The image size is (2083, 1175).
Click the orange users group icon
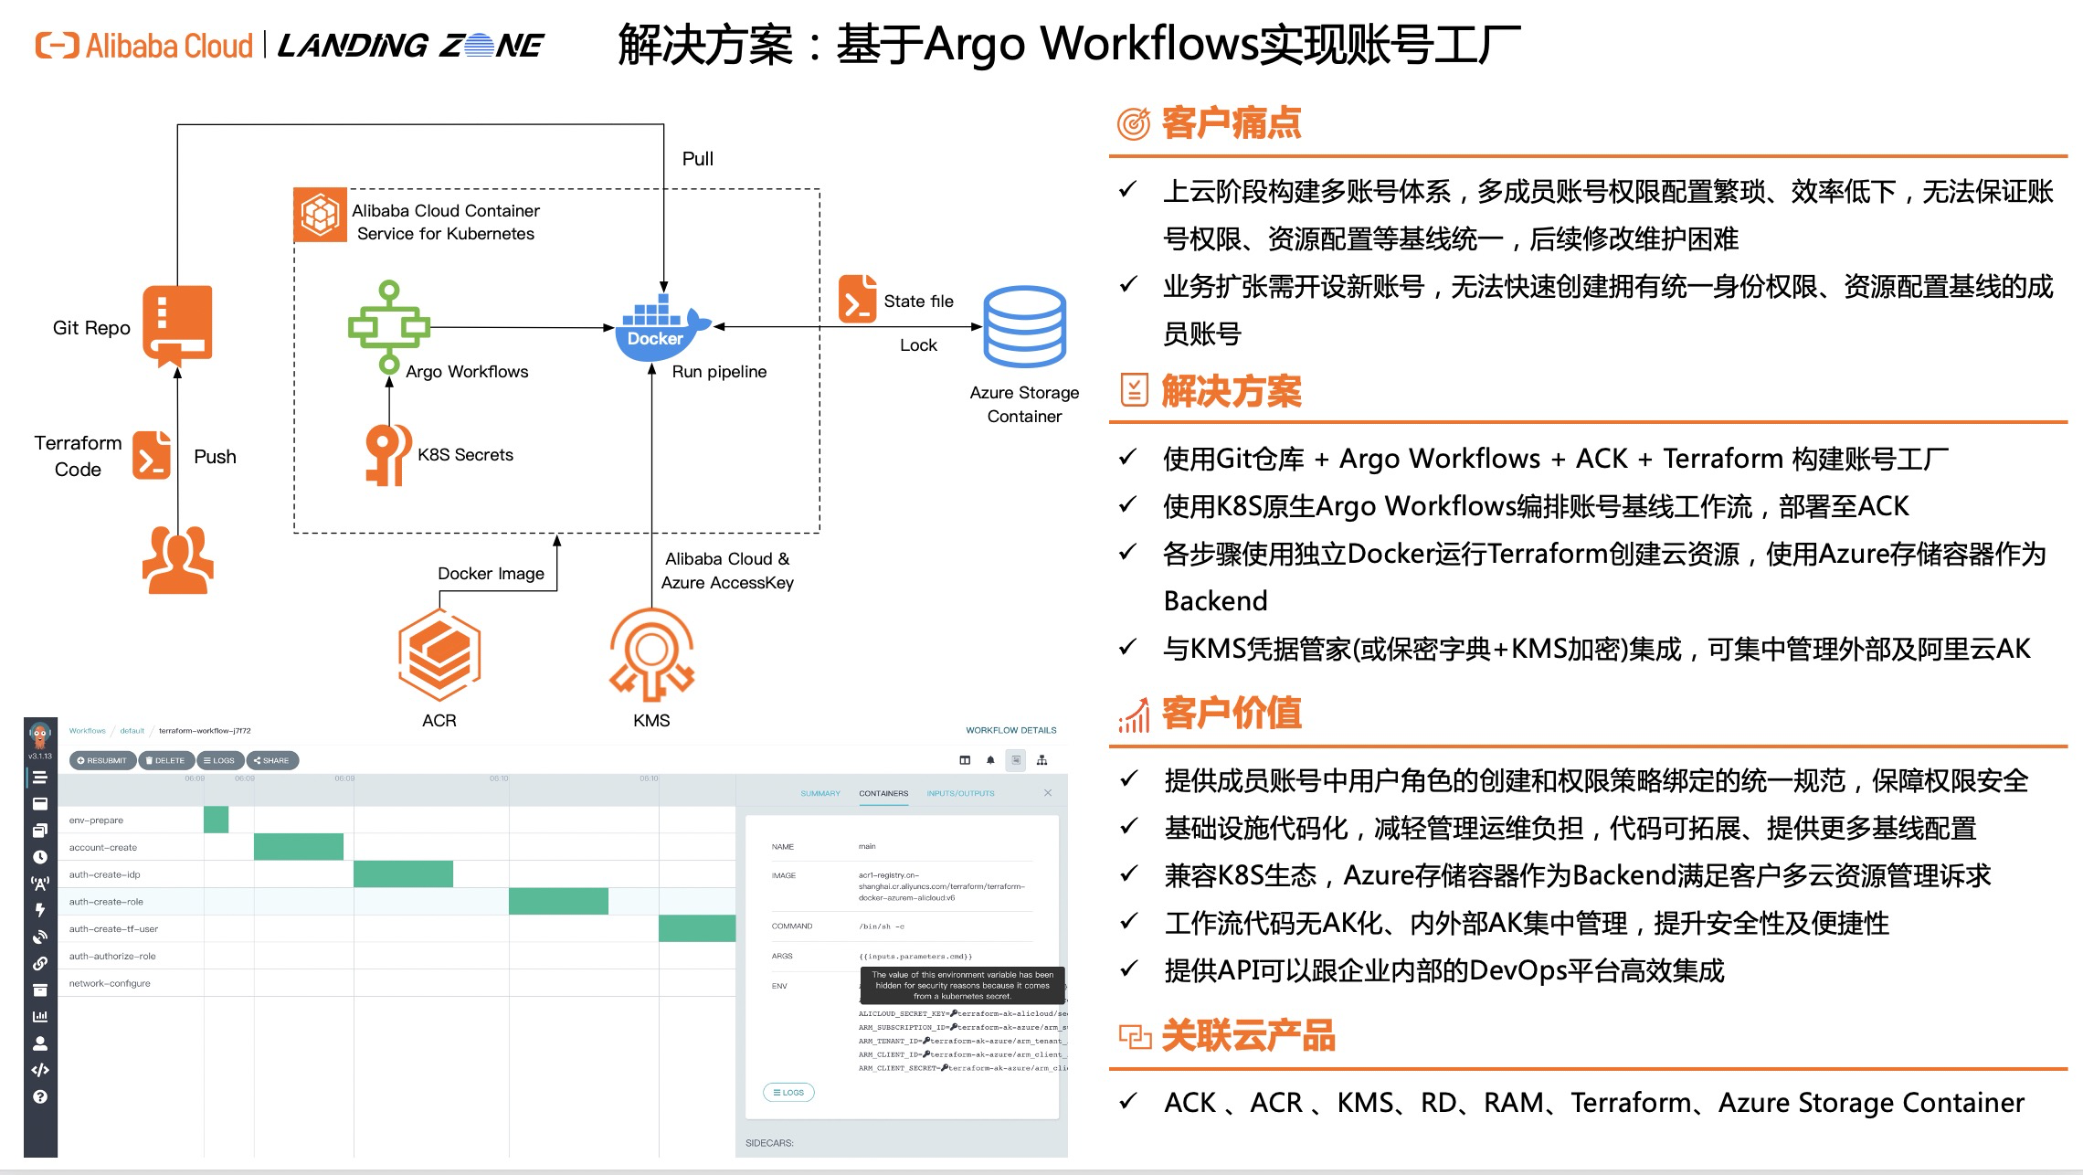(178, 559)
